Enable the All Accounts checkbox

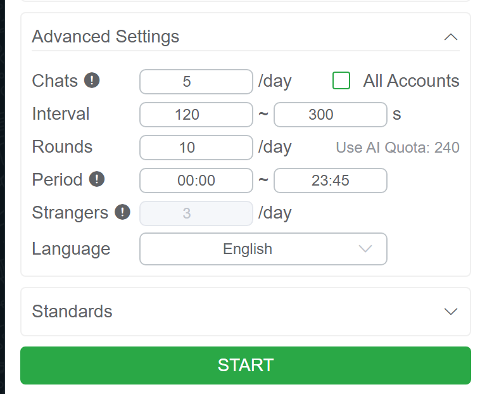pos(341,80)
